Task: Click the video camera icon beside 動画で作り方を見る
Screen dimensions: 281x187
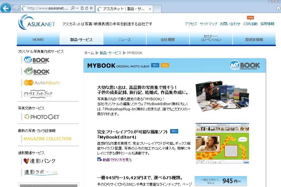Action: (99, 159)
